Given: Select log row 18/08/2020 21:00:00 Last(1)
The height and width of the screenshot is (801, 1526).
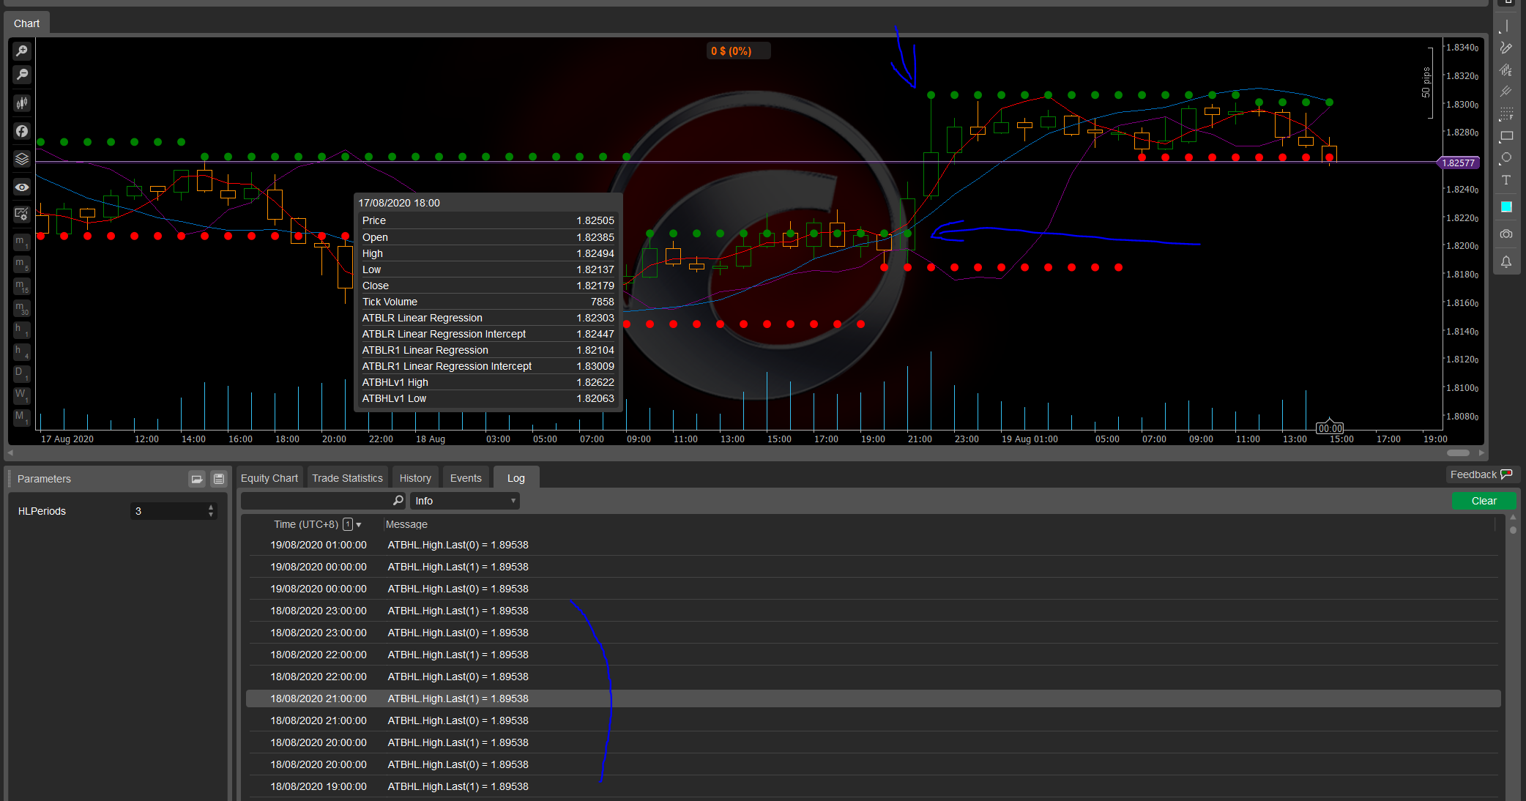Looking at the screenshot, I should (x=873, y=698).
